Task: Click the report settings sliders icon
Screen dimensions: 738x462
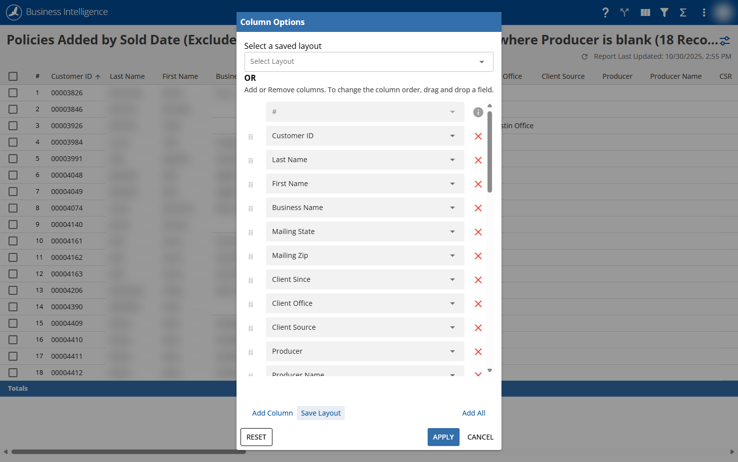Action: coord(725,41)
